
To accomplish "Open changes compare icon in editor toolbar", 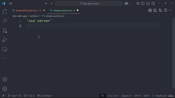I will click(160, 10).
